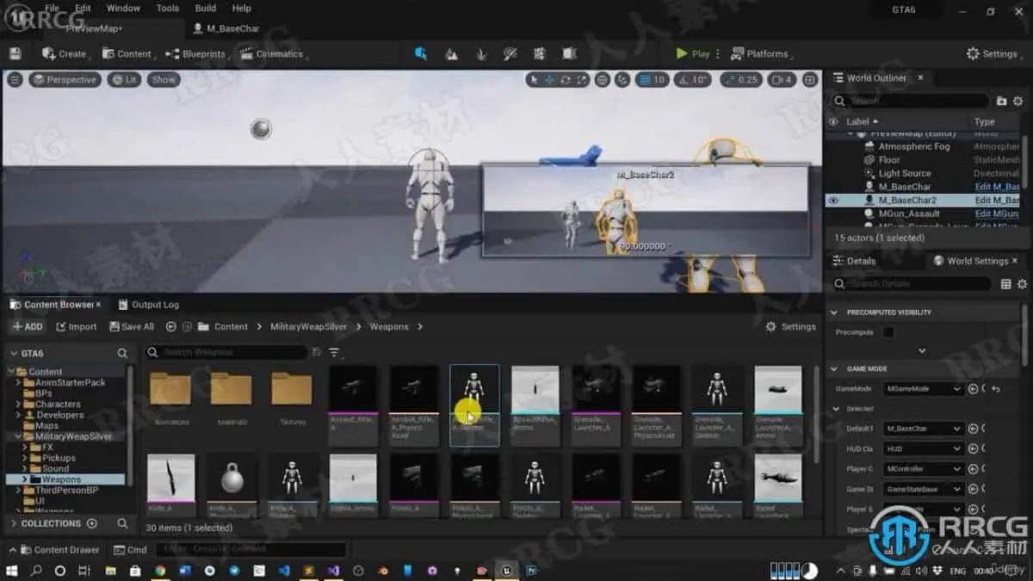The height and width of the screenshot is (581, 1033).
Task: Toggle scale snapping 0.25
Action: tap(741, 79)
